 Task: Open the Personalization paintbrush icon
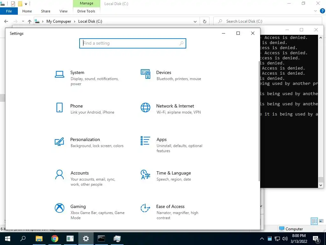click(x=59, y=142)
